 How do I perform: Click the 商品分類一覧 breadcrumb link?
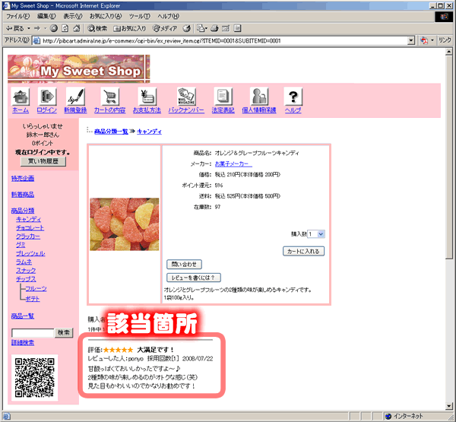click(x=111, y=132)
